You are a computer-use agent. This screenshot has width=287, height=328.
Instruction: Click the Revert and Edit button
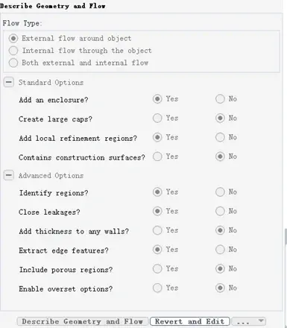[x=190, y=321]
